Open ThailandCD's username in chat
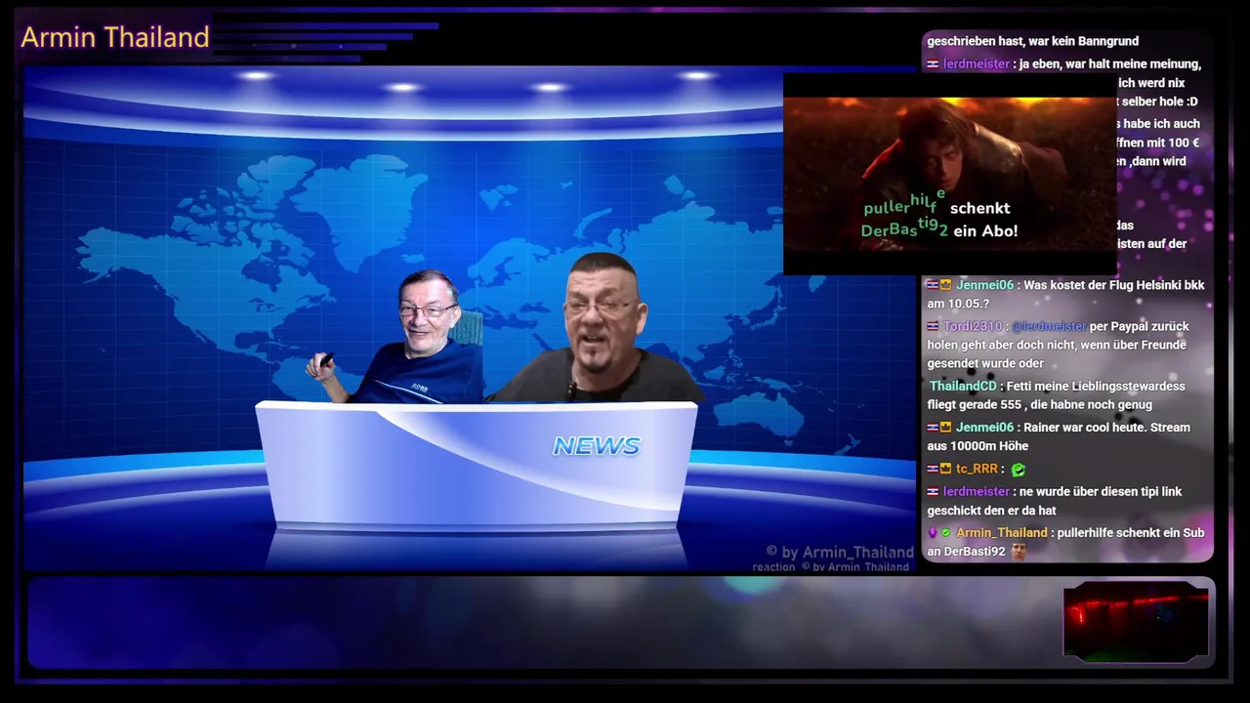Screen dimensions: 1250x703 point(963,387)
